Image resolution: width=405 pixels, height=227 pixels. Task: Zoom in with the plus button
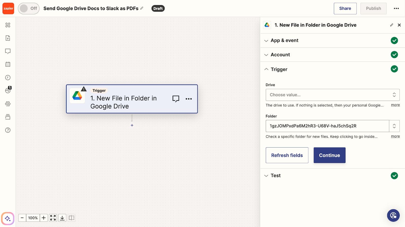[44, 218]
